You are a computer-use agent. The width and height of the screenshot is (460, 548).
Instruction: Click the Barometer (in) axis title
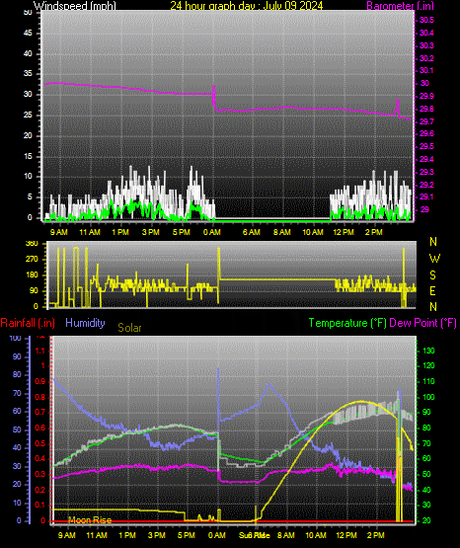400,5
